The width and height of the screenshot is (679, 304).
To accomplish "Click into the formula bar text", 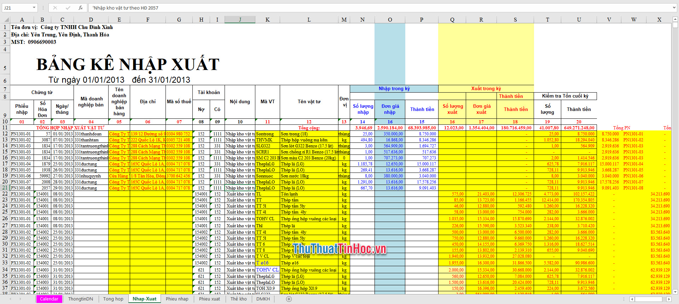I will pos(380,8).
